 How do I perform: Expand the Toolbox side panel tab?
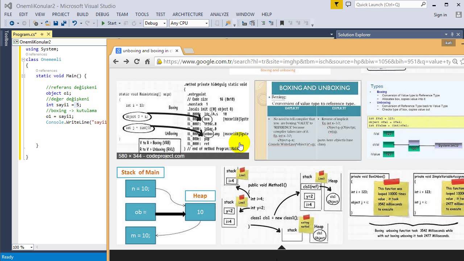pyautogui.click(x=6, y=38)
